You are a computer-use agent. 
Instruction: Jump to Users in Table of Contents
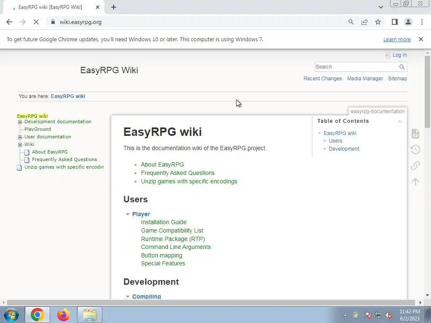[335, 141]
